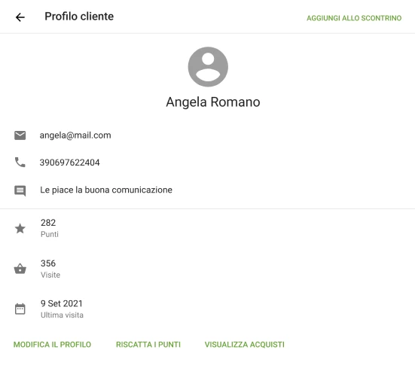Click the Visite label
This screenshot has height=371, width=415.
(50, 275)
